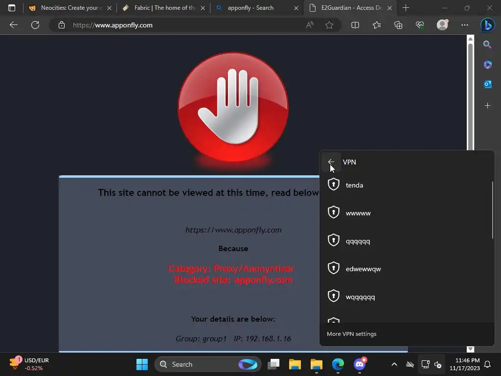
Task: Refresh the current page
Action: [35, 25]
